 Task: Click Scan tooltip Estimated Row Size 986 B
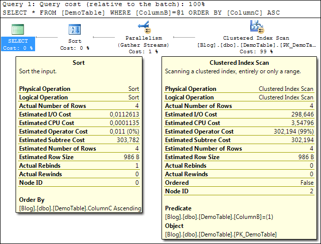239,157
